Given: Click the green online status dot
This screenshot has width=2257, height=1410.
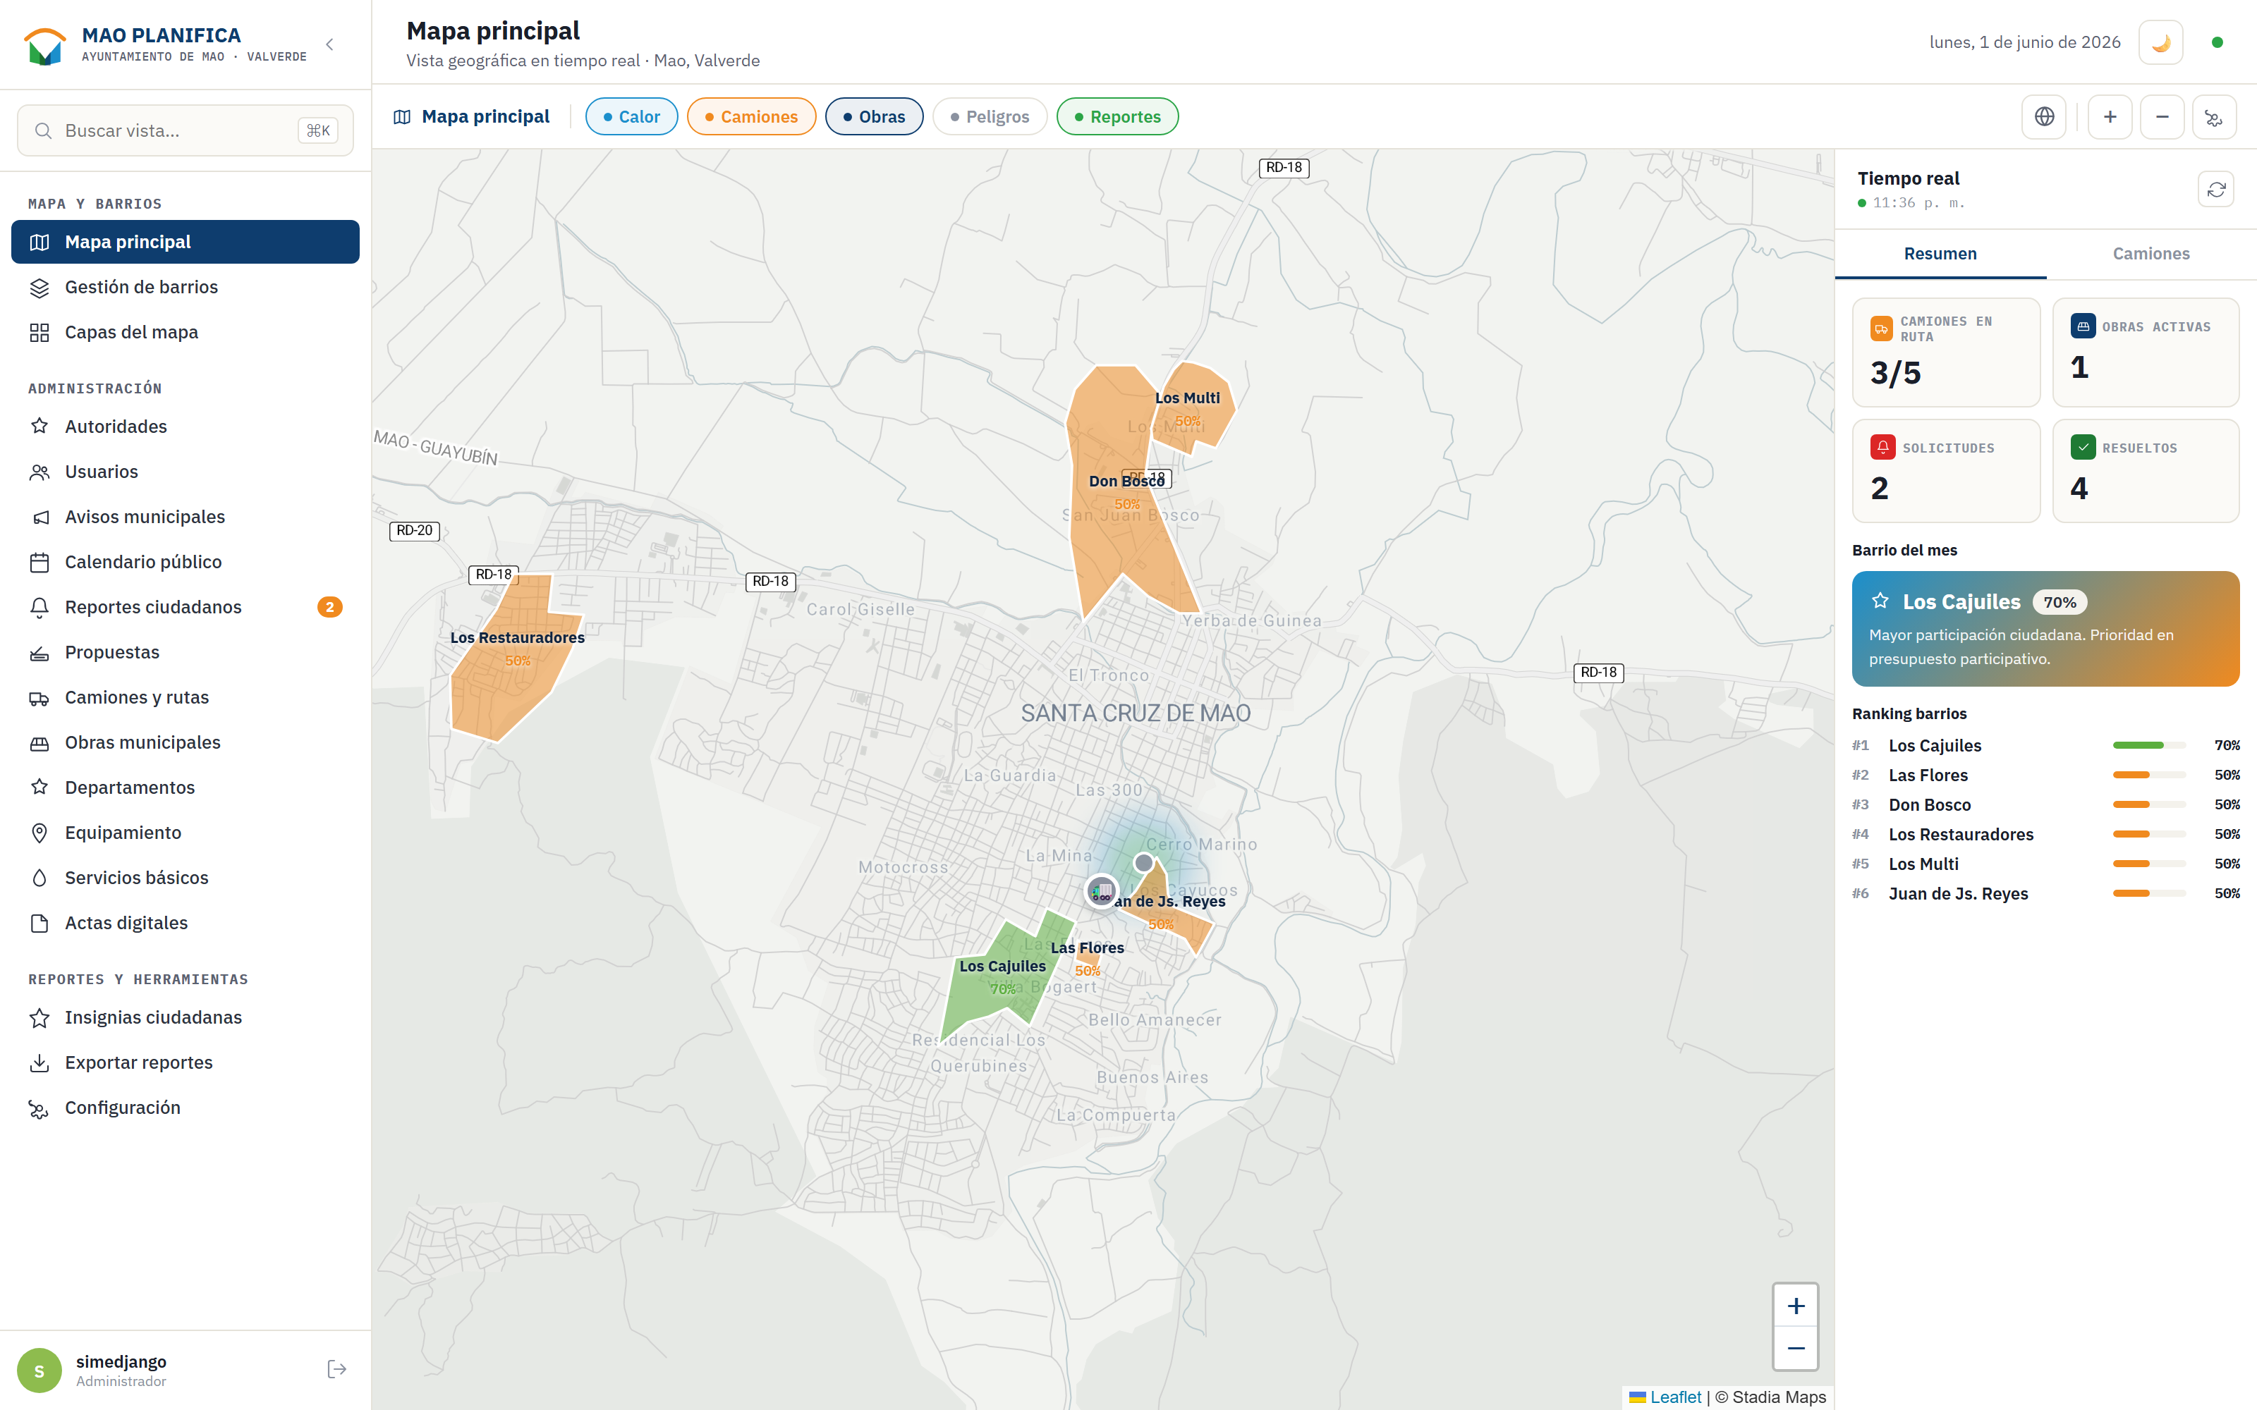Looking at the screenshot, I should coord(2218,42).
